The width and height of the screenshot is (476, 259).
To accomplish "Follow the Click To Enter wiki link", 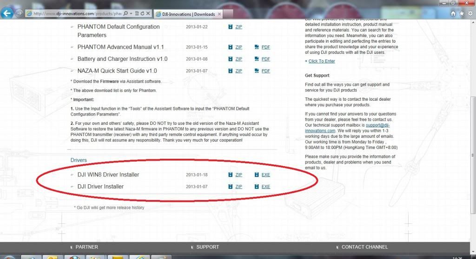I will pyautogui.click(x=322, y=61).
